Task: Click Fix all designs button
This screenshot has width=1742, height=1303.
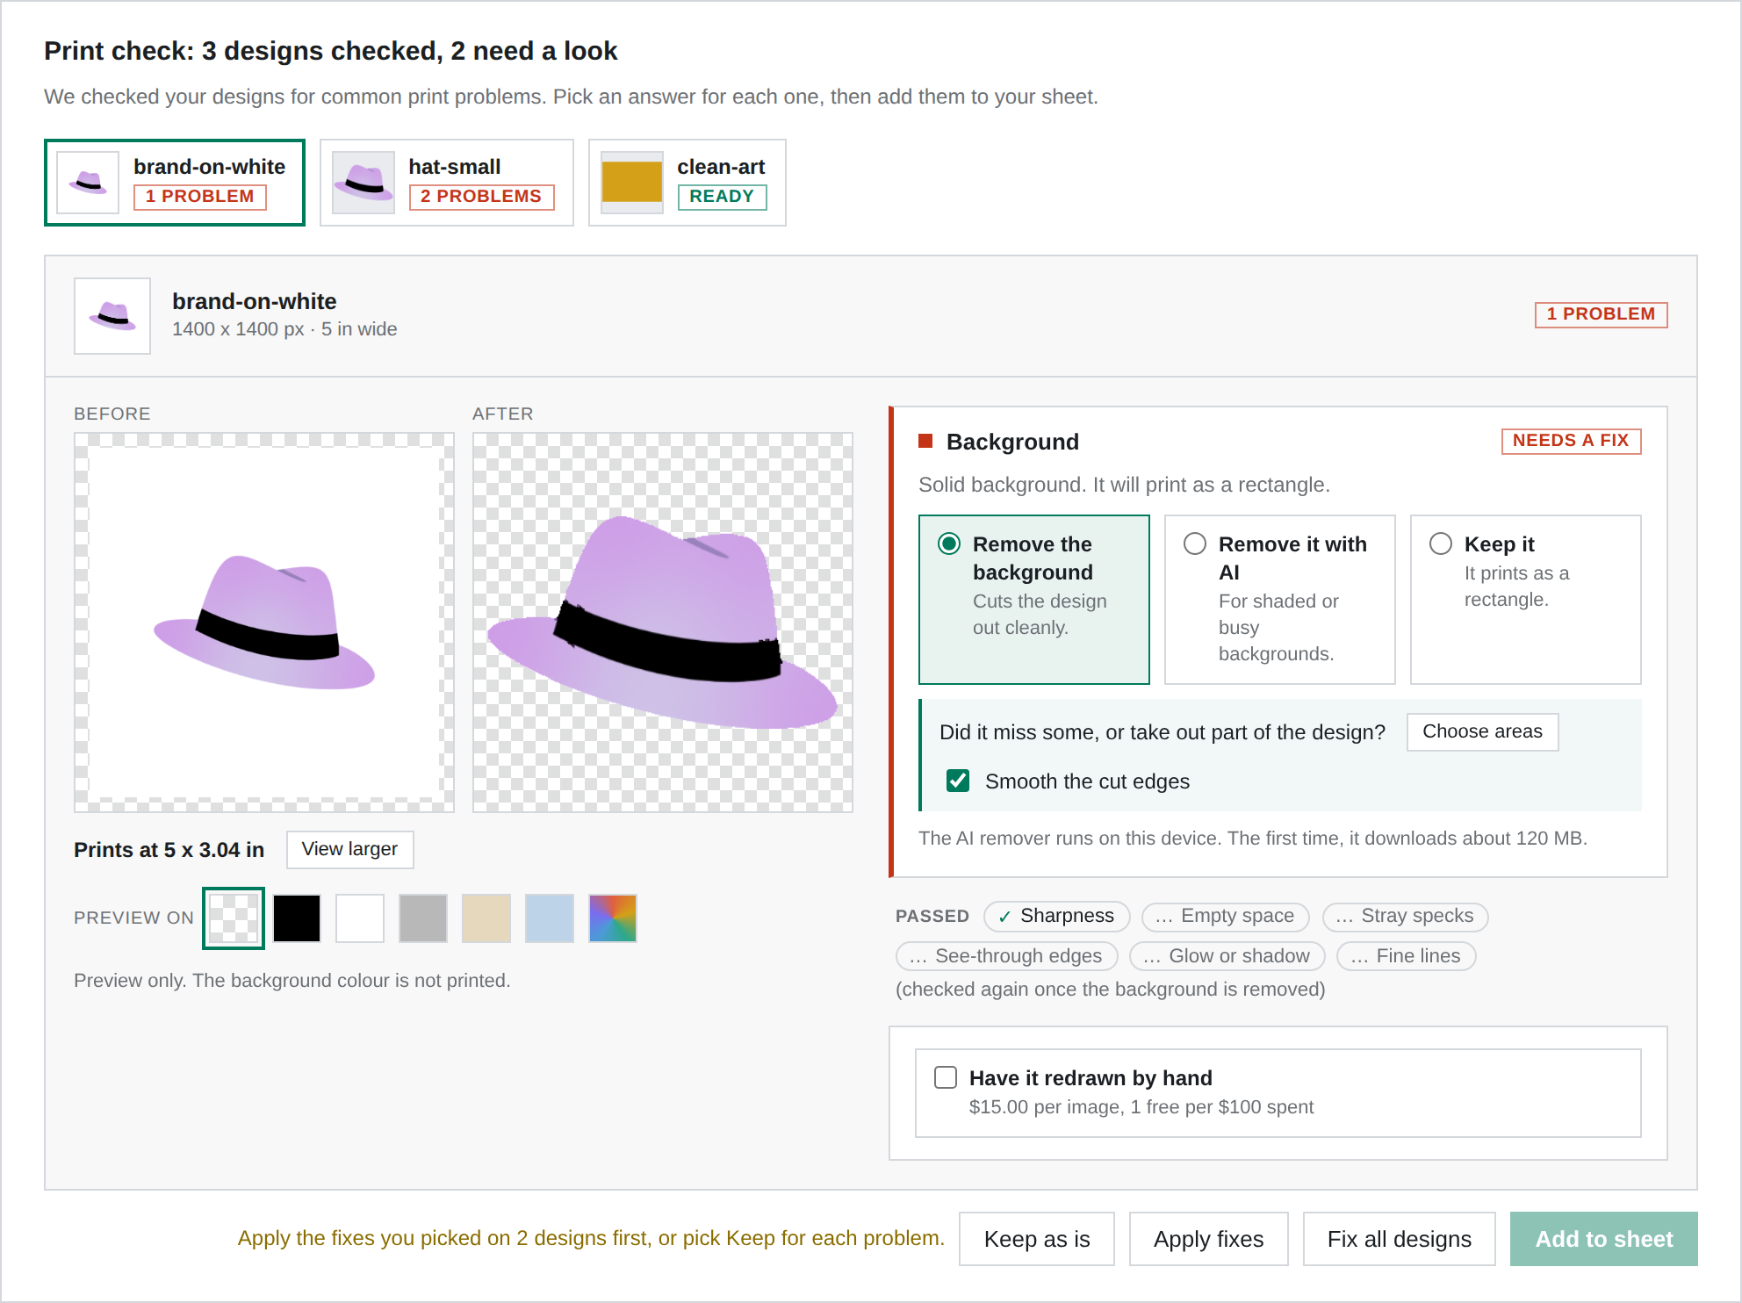Action: pyautogui.click(x=1400, y=1239)
